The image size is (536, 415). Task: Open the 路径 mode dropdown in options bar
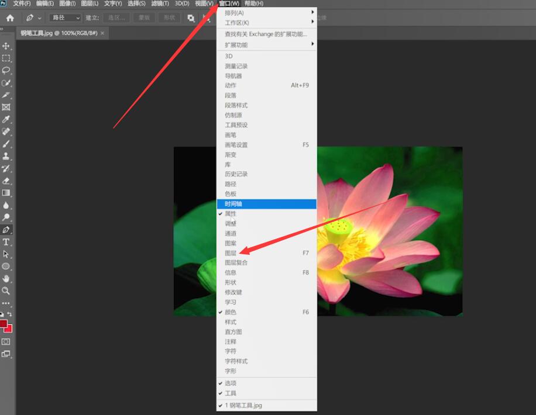[x=65, y=18]
